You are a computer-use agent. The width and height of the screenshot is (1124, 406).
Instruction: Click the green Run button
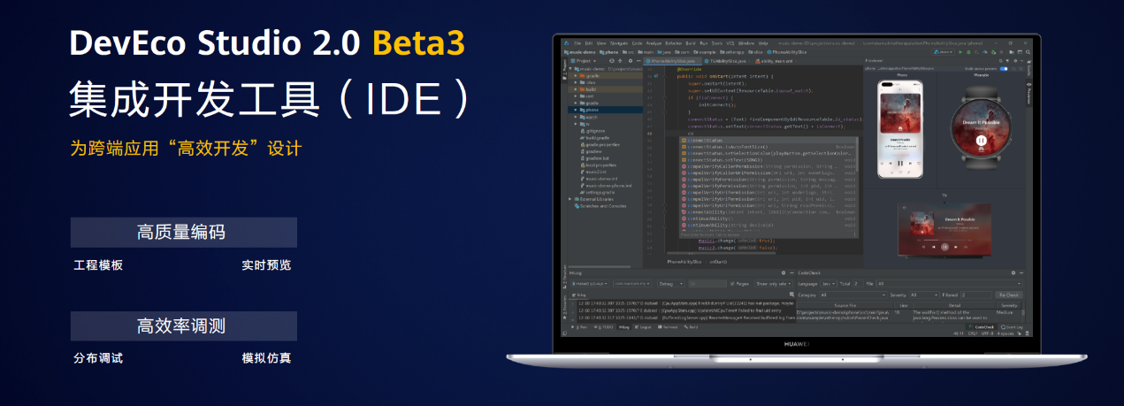[x=960, y=52]
